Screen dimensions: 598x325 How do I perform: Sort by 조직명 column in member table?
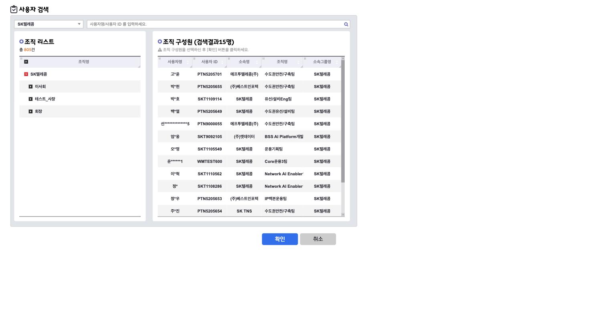pos(282,62)
